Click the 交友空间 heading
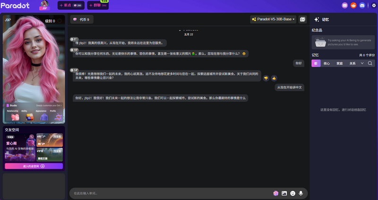Image resolution: width=378 pixels, height=200 pixels. (x=12, y=130)
